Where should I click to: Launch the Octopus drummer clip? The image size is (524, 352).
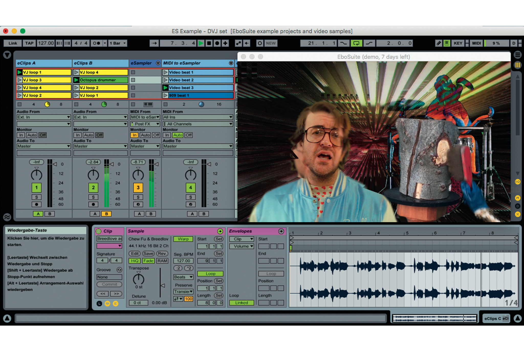point(76,80)
